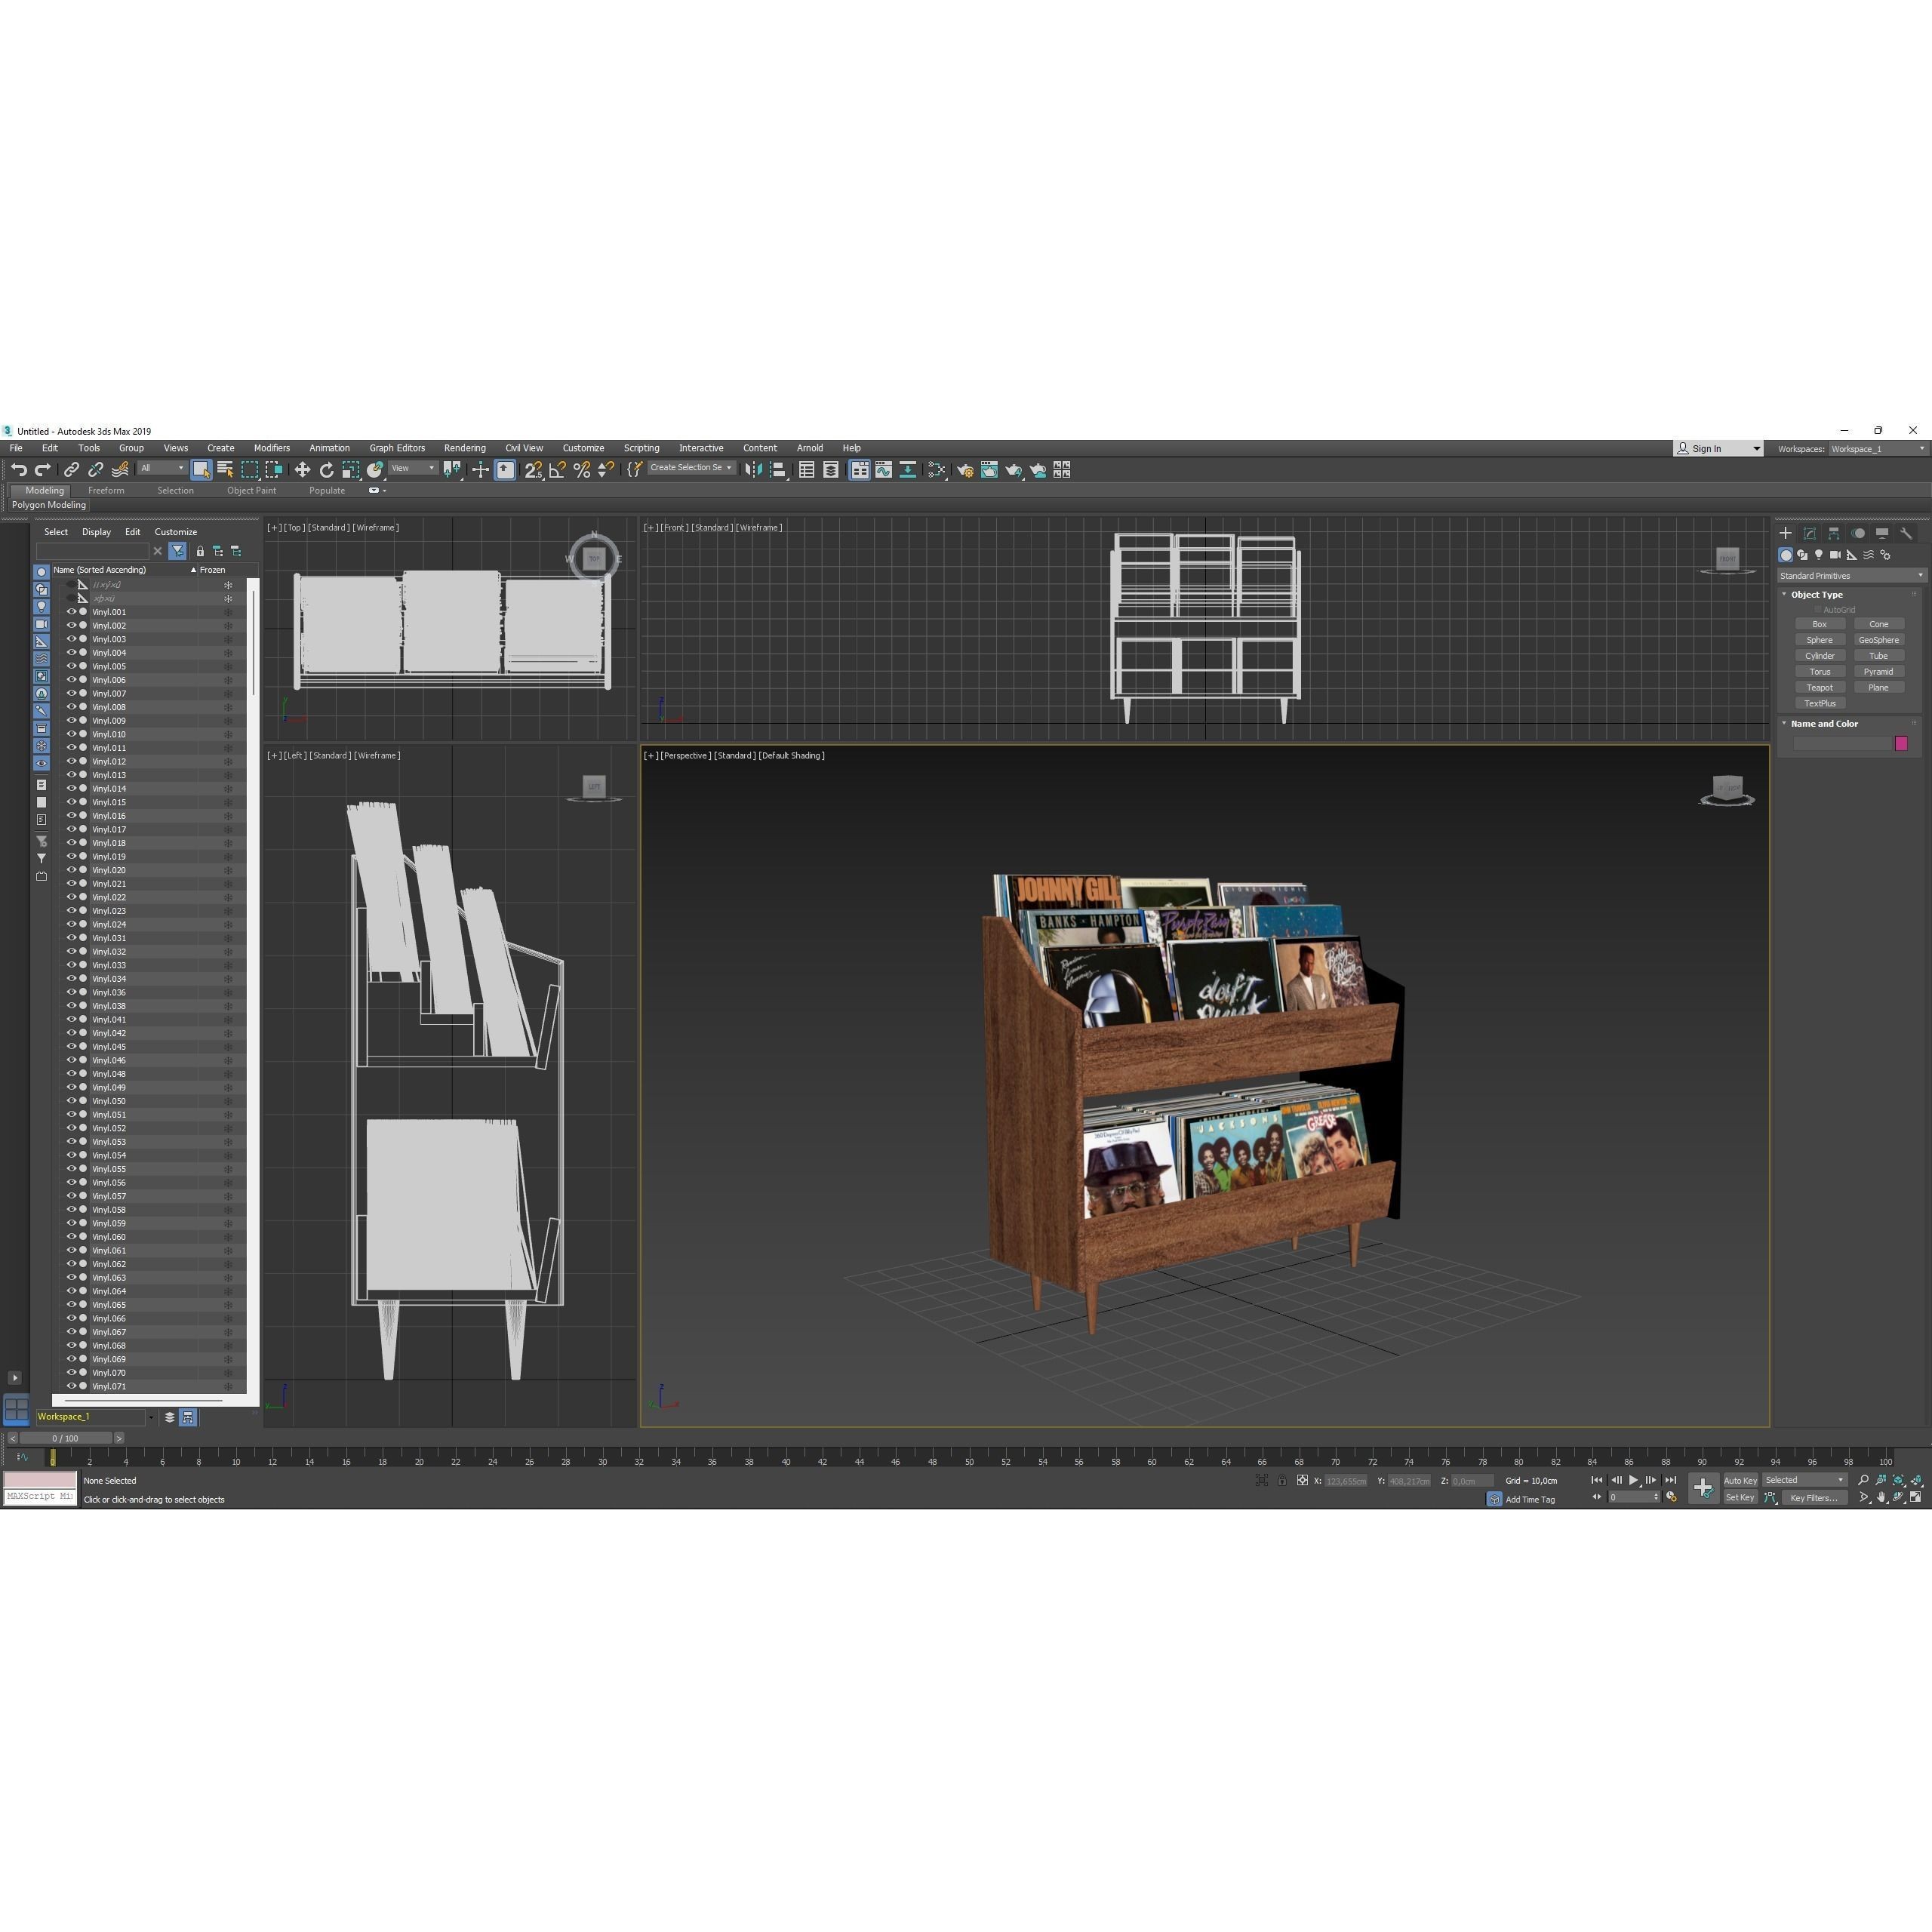The height and width of the screenshot is (1932, 1932).
Task: Open the Key Filters dialog
Action: (x=1814, y=1498)
